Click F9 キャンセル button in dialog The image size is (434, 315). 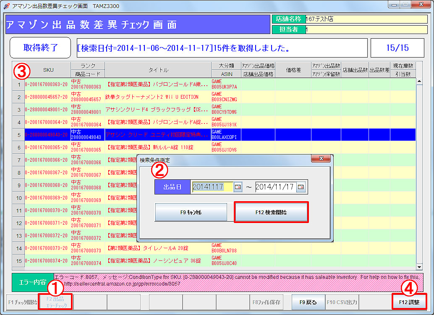[x=191, y=212]
